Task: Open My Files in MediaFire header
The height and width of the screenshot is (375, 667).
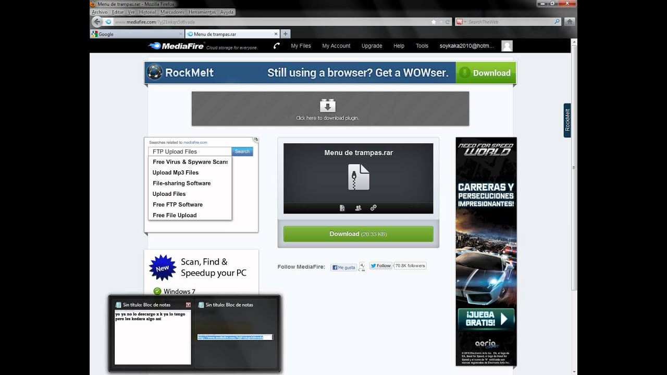Action: tap(301, 46)
